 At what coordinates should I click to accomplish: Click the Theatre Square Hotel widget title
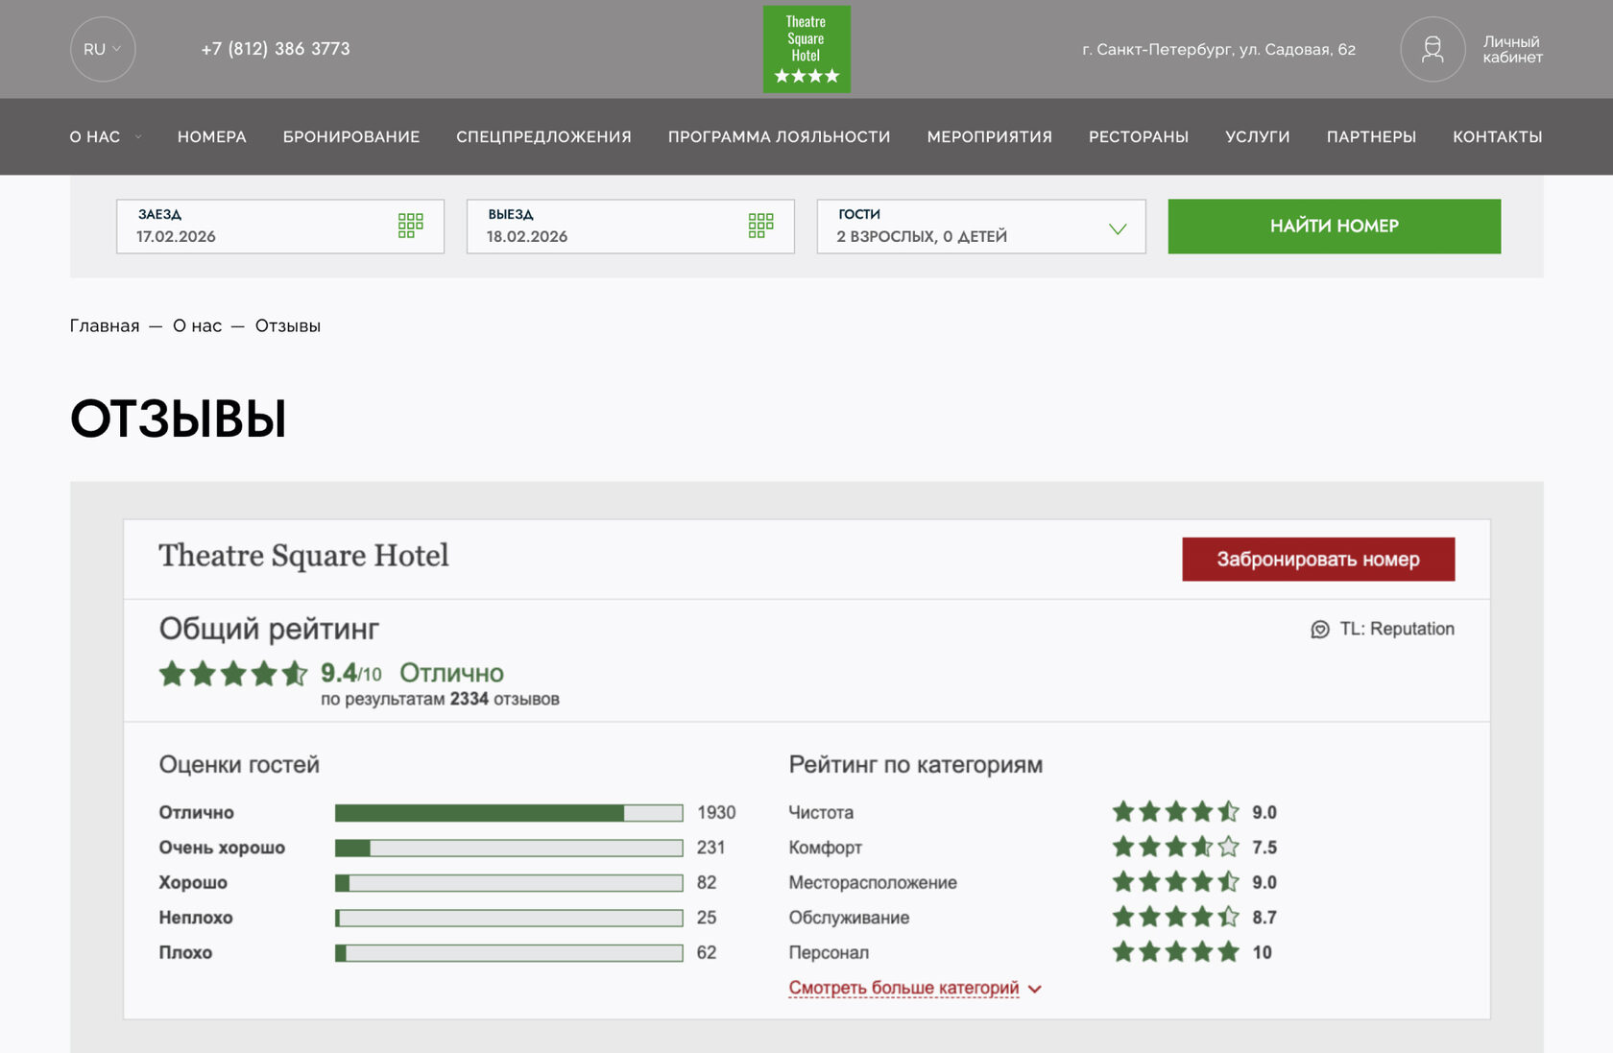(303, 556)
